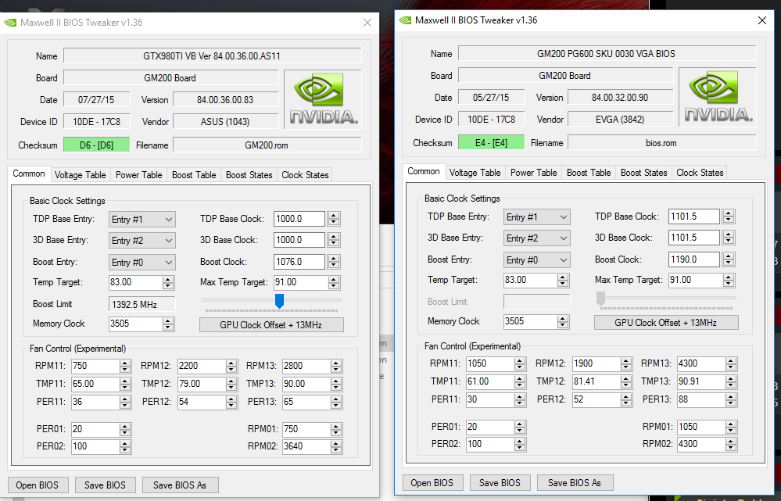Switch to the Voltage Table tab in the ASUS window
Screen dimensions: 781x501
click(x=80, y=175)
